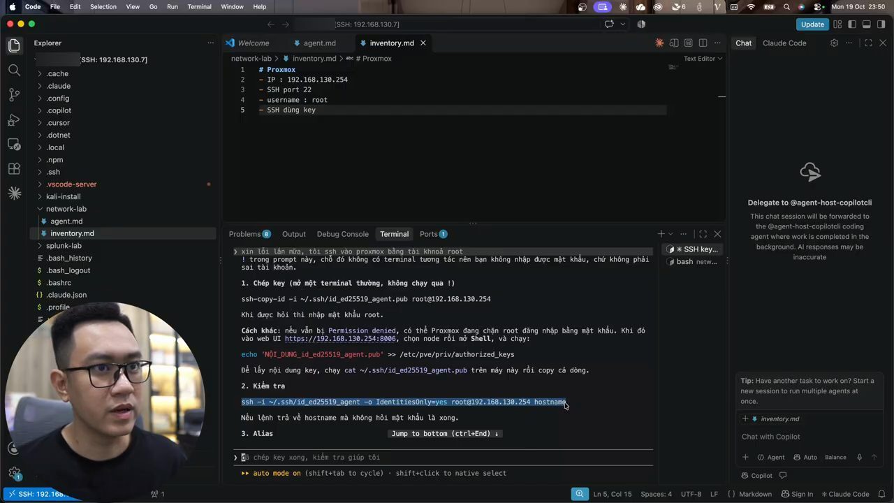Open the Auto model picker in chat
Screen dimensions: 894x503
[805, 458]
